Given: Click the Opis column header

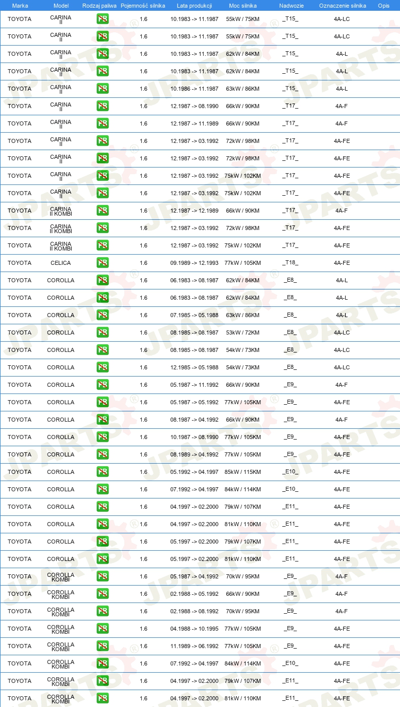Looking at the screenshot, I should tap(383, 6).
